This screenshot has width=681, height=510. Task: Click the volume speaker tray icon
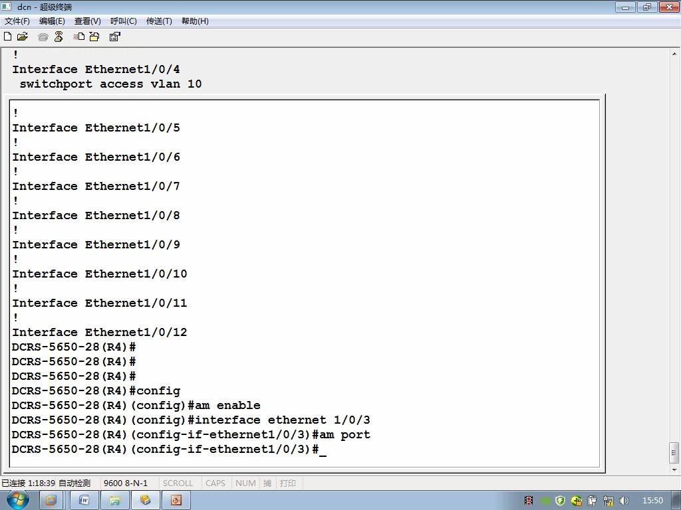pyautogui.click(x=624, y=501)
